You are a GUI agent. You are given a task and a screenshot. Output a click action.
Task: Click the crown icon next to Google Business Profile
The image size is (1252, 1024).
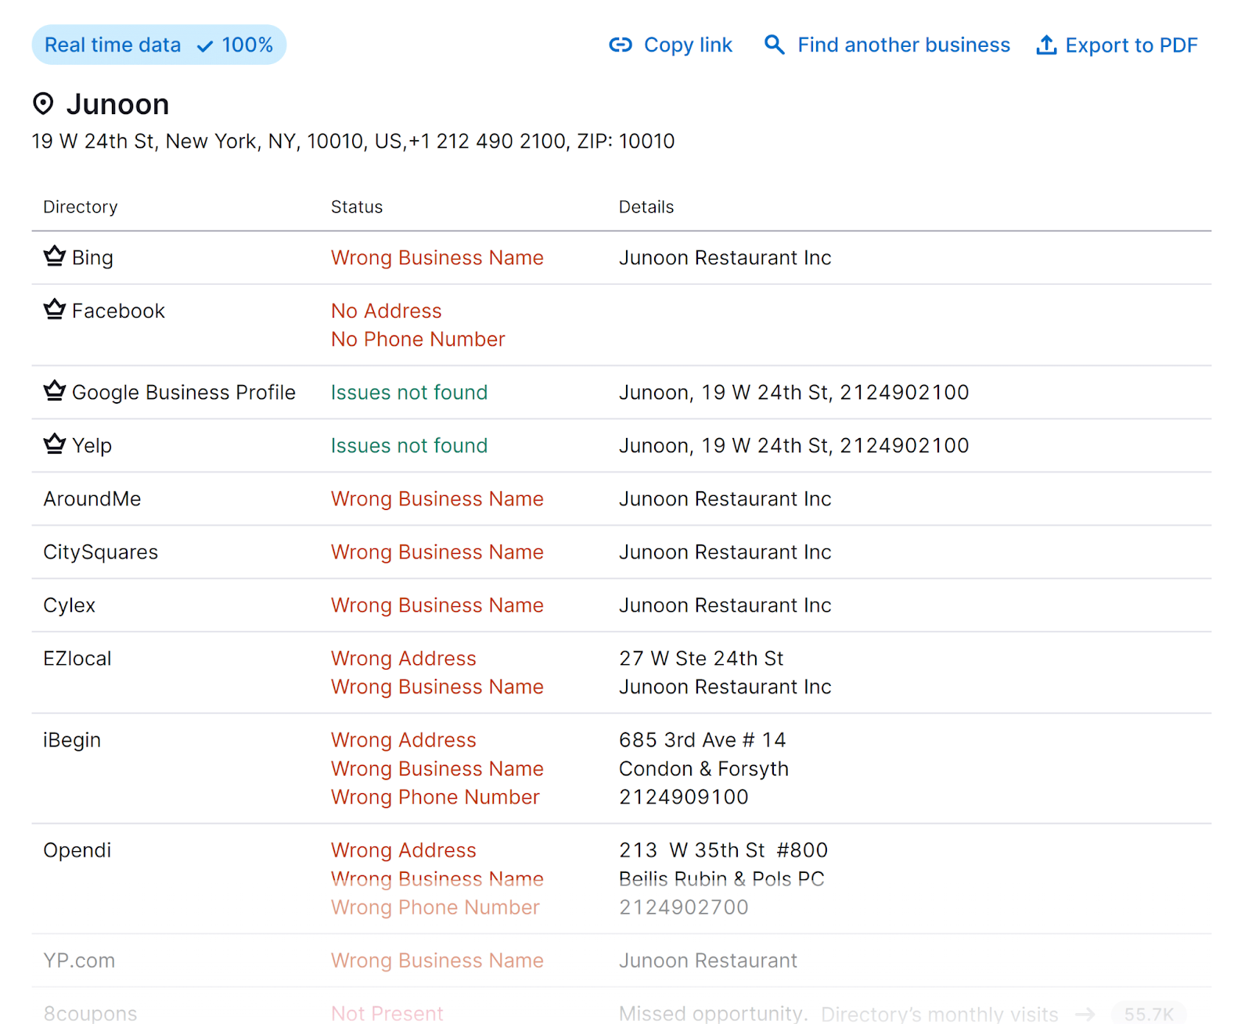(x=55, y=390)
